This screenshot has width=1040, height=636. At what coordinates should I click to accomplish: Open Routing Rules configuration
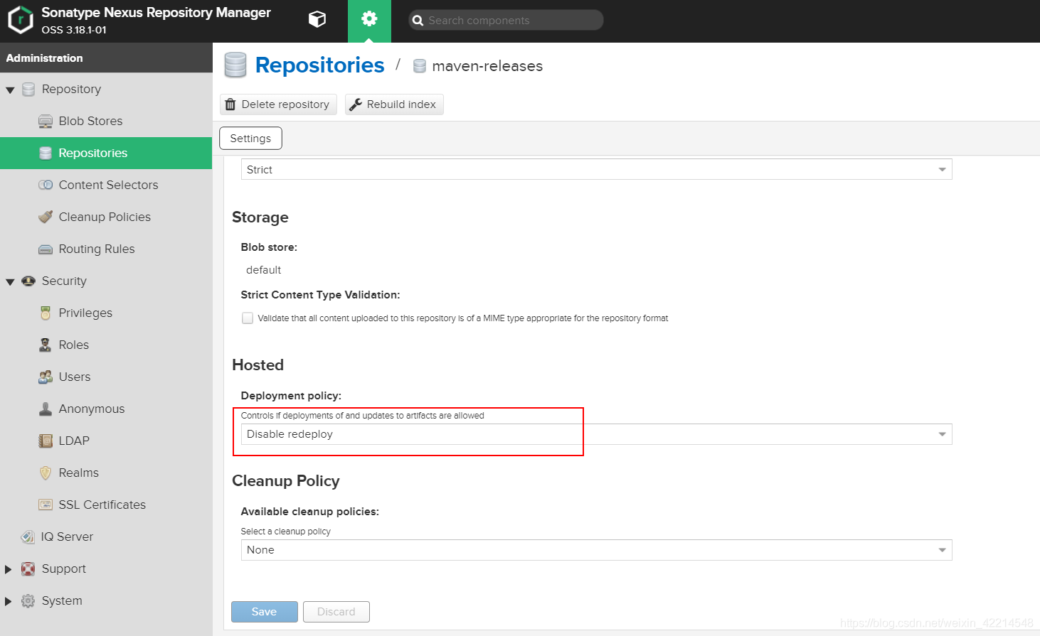tap(96, 249)
